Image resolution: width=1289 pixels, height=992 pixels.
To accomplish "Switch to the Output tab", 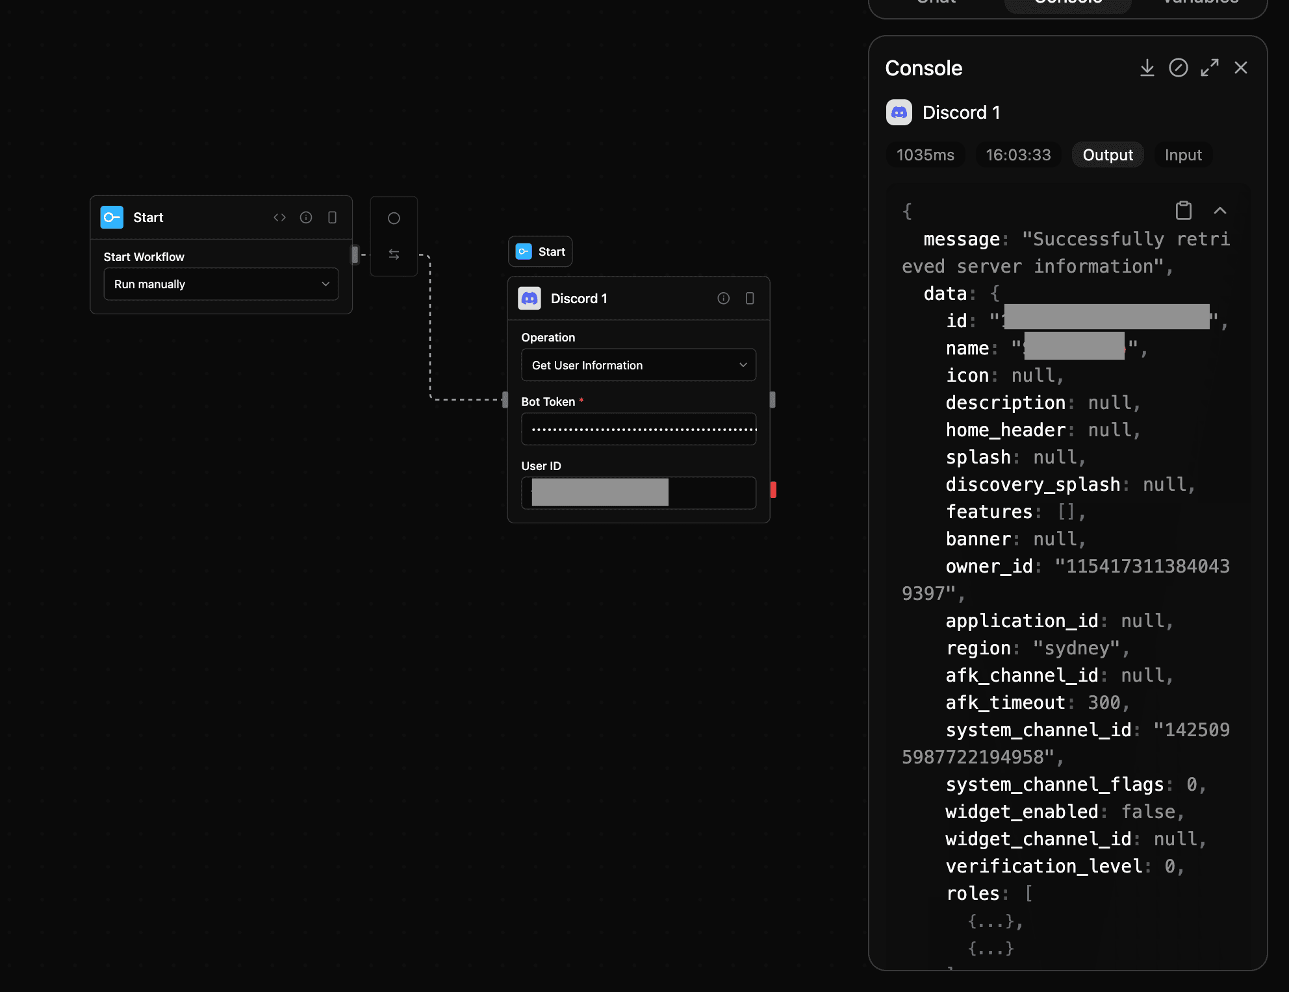I will tap(1107, 155).
